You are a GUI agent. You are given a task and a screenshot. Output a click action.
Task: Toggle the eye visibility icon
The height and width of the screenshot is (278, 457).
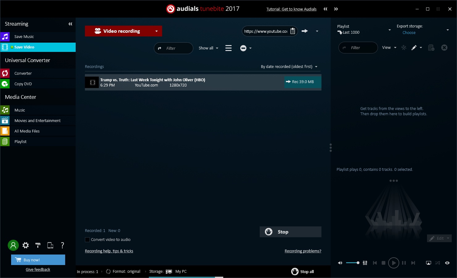point(447,263)
